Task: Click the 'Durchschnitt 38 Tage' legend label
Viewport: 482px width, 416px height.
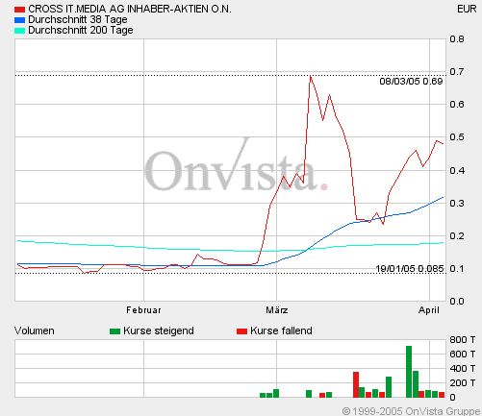Action: pyautogui.click(x=78, y=19)
